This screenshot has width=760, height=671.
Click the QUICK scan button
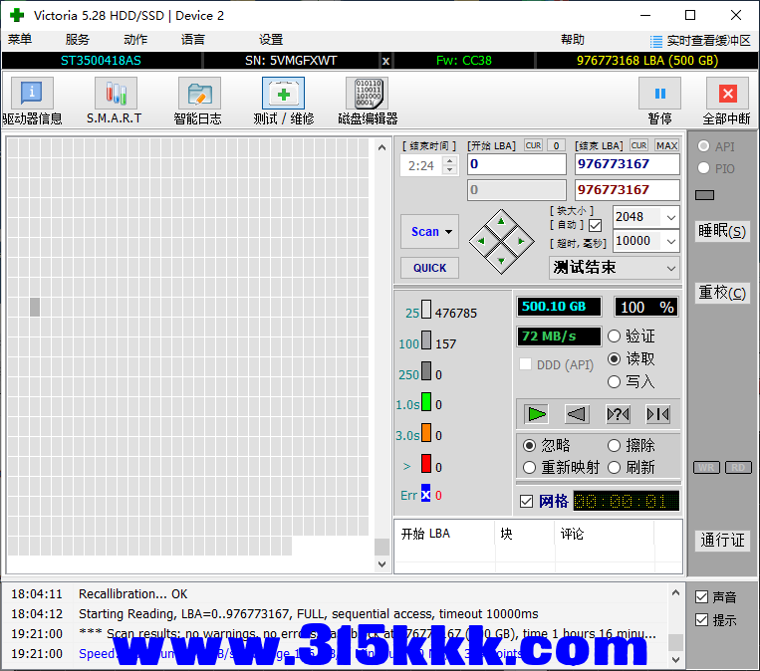pos(429,268)
